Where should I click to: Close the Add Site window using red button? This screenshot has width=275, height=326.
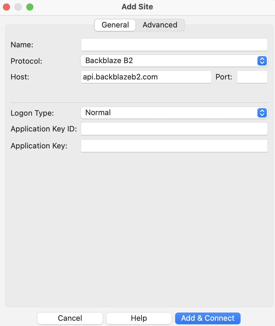pos(6,7)
